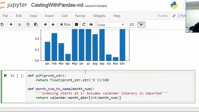Cut selected cells with the scissors icon

pos(20,25)
